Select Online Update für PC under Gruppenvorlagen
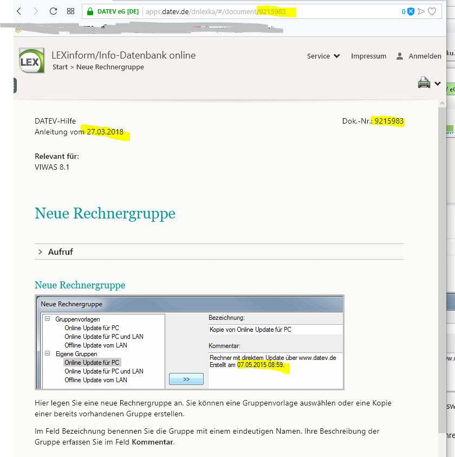Image resolution: width=455 pixels, height=457 pixels. tap(92, 328)
